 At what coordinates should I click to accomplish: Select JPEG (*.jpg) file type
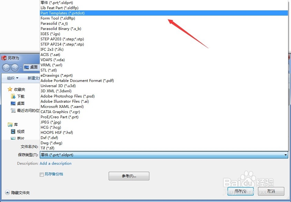pyautogui.click(x=164, y=122)
